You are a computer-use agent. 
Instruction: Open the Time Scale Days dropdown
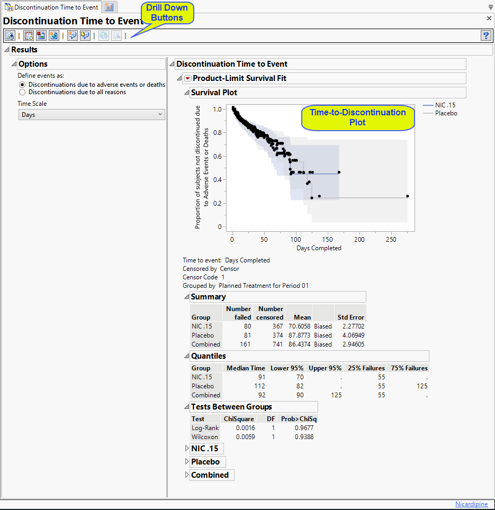tap(92, 114)
